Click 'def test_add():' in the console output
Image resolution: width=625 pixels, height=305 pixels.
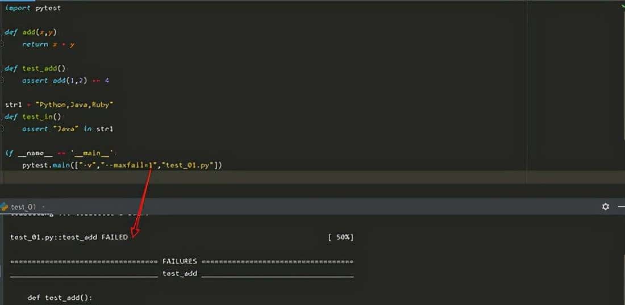point(60,298)
